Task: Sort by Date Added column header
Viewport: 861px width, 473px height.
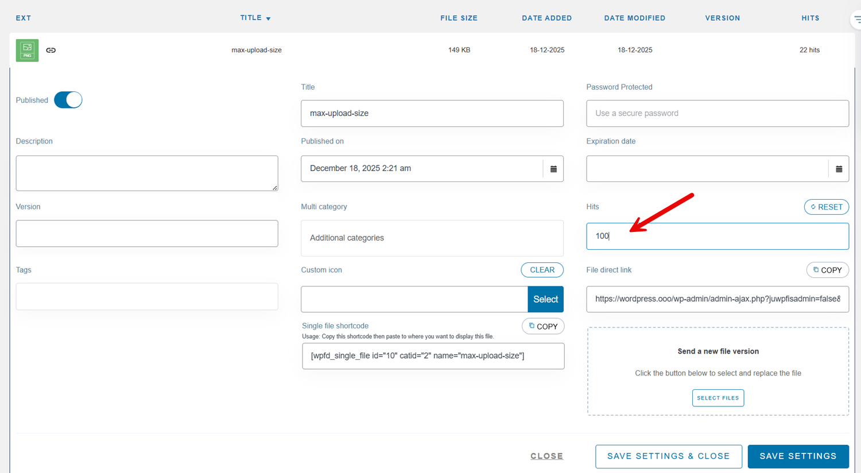Action: pyautogui.click(x=546, y=18)
